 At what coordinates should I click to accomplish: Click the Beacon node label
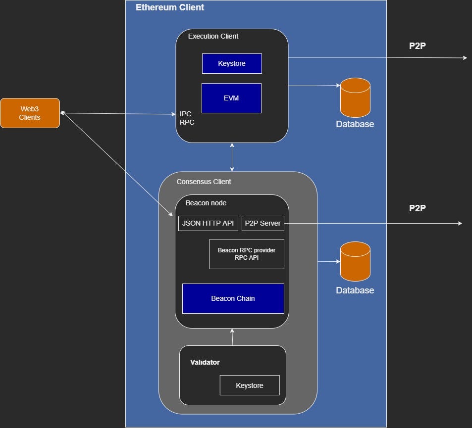[206, 203]
